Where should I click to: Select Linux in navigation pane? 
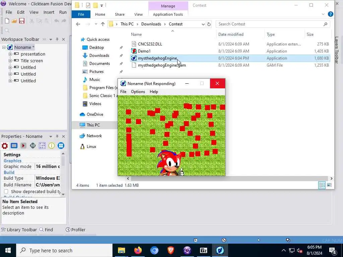[91, 147]
